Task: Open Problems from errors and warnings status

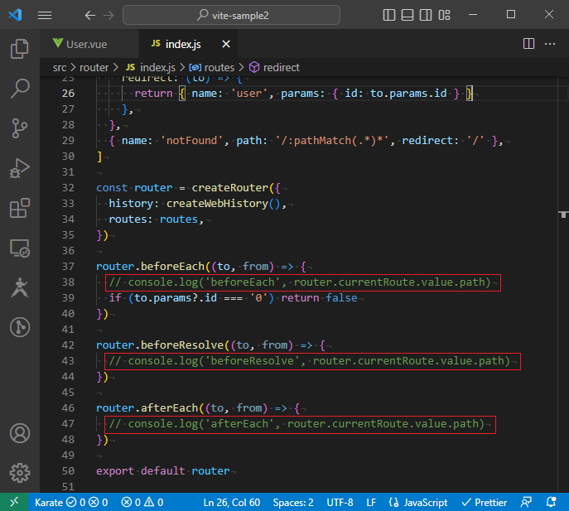Action: 142,502
